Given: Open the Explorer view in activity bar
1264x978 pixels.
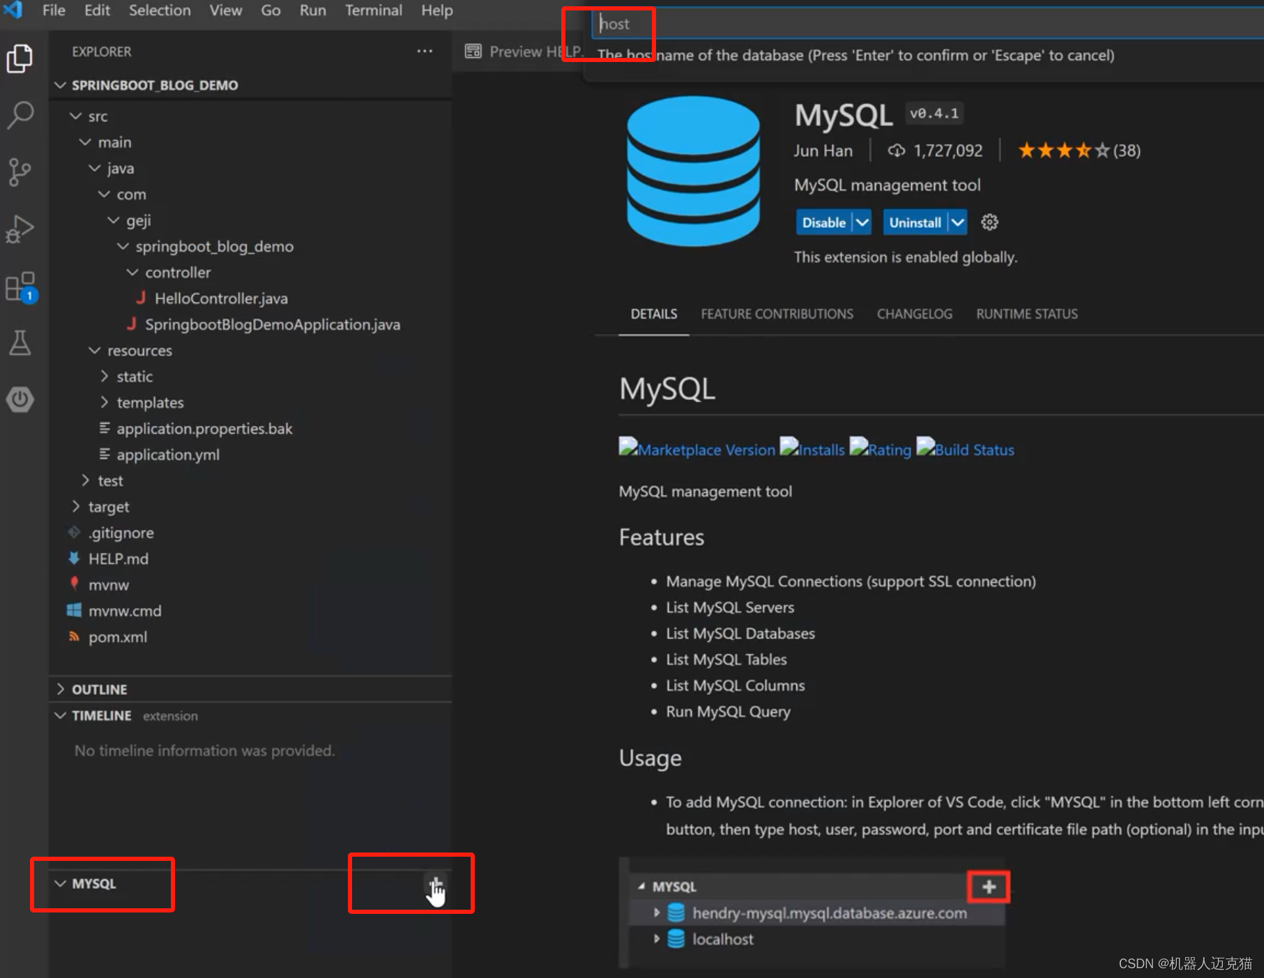Looking at the screenshot, I should click(x=20, y=59).
